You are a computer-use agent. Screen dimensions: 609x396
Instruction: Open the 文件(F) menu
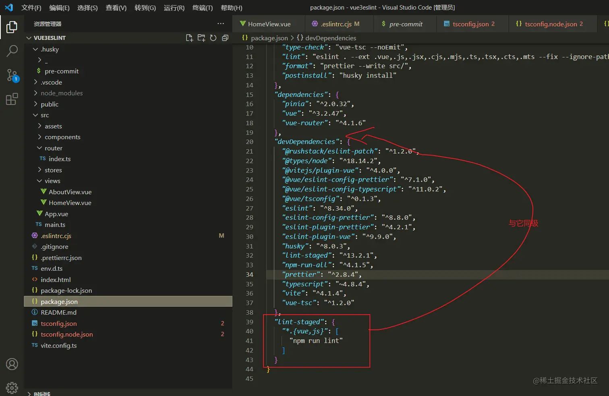pos(31,8)
